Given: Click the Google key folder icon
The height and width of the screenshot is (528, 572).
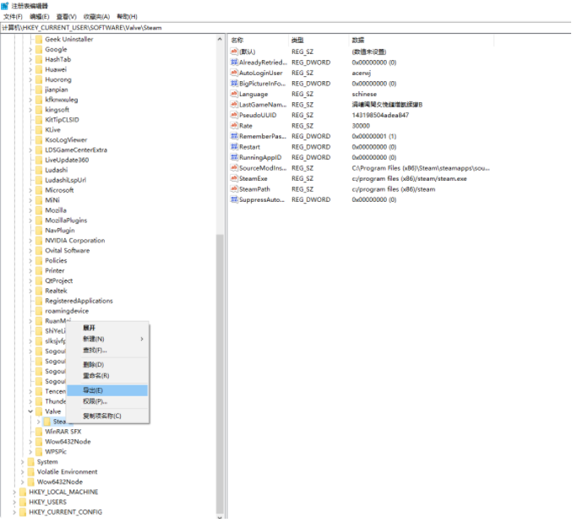Looking at the screenshot, I should pyautogui.click(x=39, y=49).
